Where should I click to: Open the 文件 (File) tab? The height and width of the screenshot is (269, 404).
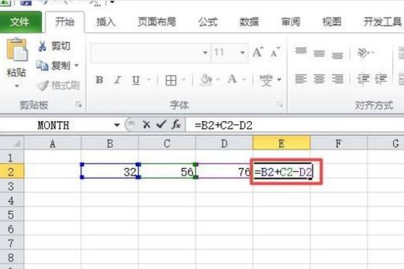[x=20, y=22]
